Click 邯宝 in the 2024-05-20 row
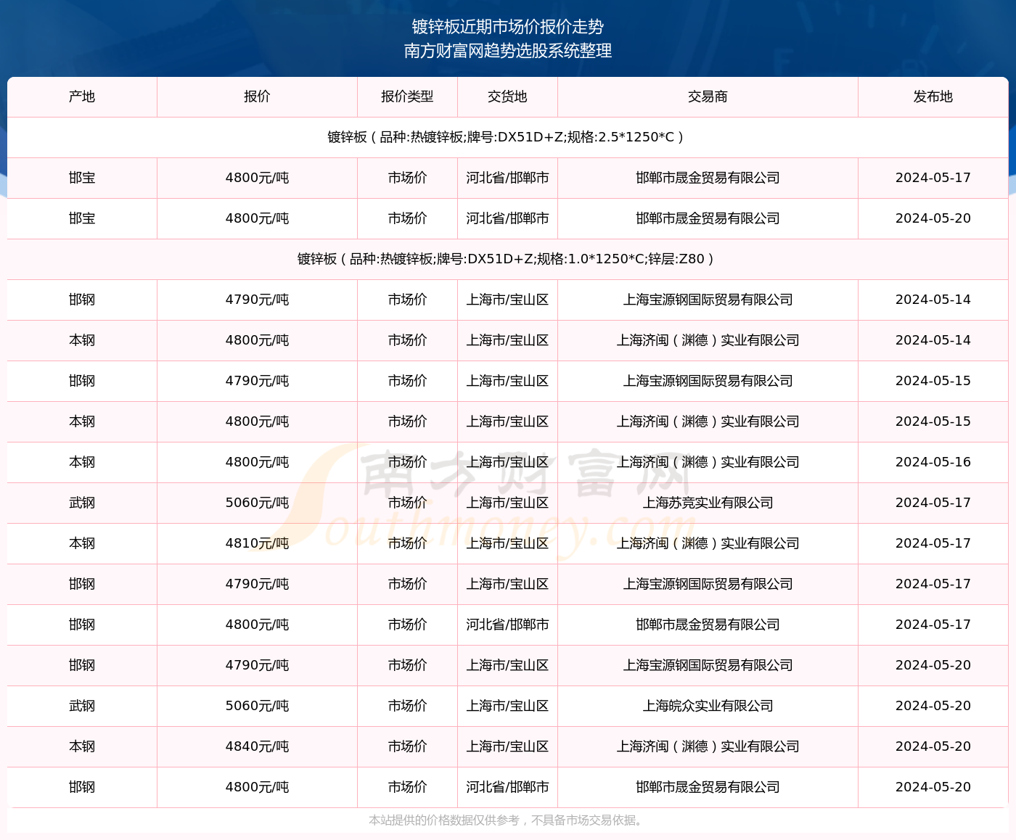 point(82,218)
